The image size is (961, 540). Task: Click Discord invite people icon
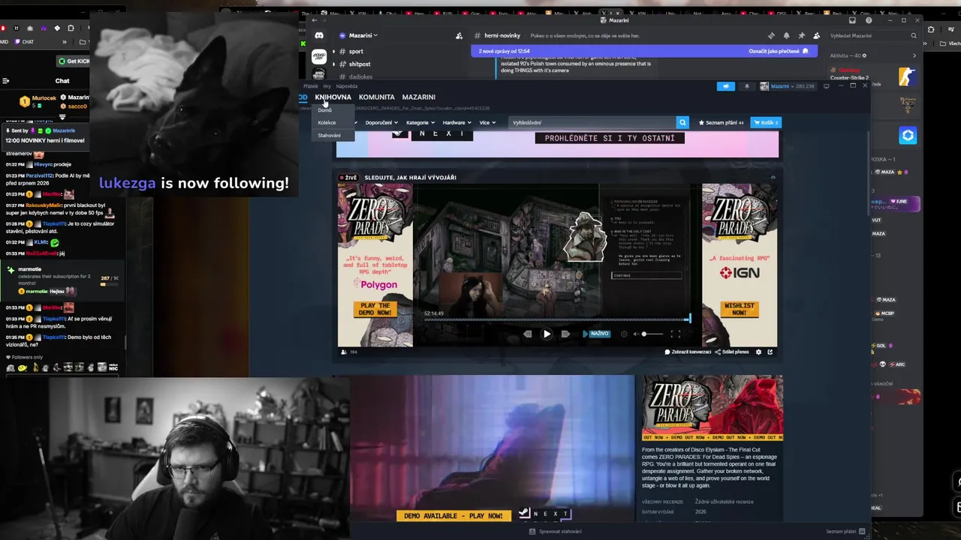click(x=459, y=35)
